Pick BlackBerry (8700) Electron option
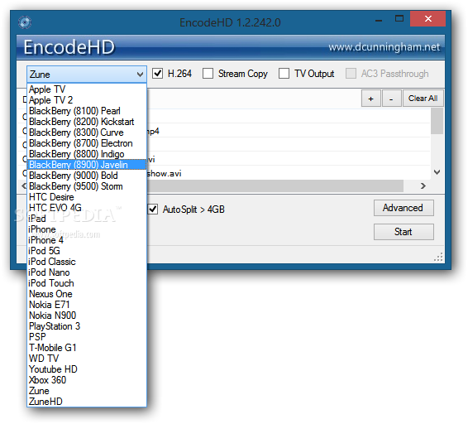This screenshot has width=468, height=424. pos(87,143)
